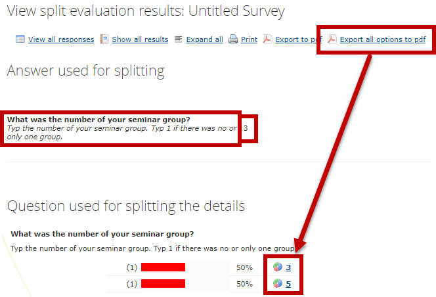Choose the Export to pdf link
The height and width of the screenshot is (297, 436).
[298, 39]
